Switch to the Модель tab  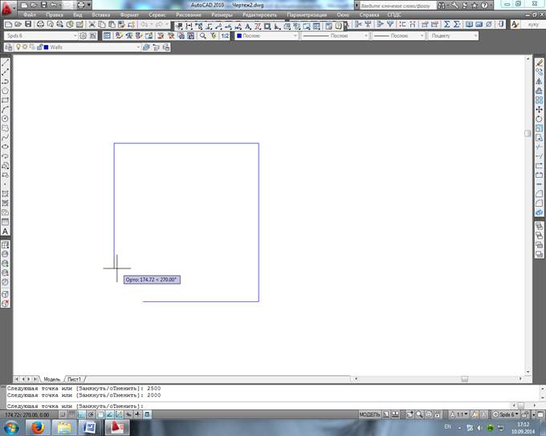51,379
